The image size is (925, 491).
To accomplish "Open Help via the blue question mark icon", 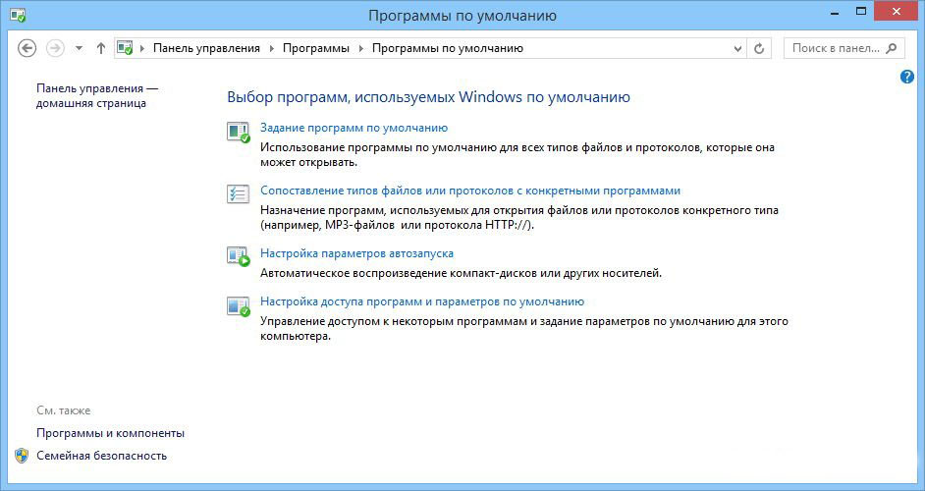I will pyautogui.click(x=907, y=77).
